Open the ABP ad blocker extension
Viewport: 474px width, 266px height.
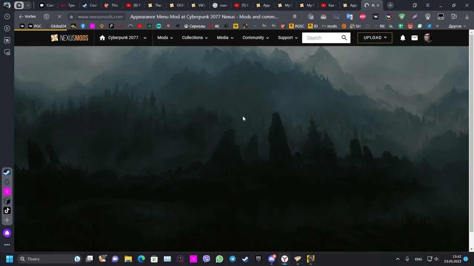(x=363, y=17)
